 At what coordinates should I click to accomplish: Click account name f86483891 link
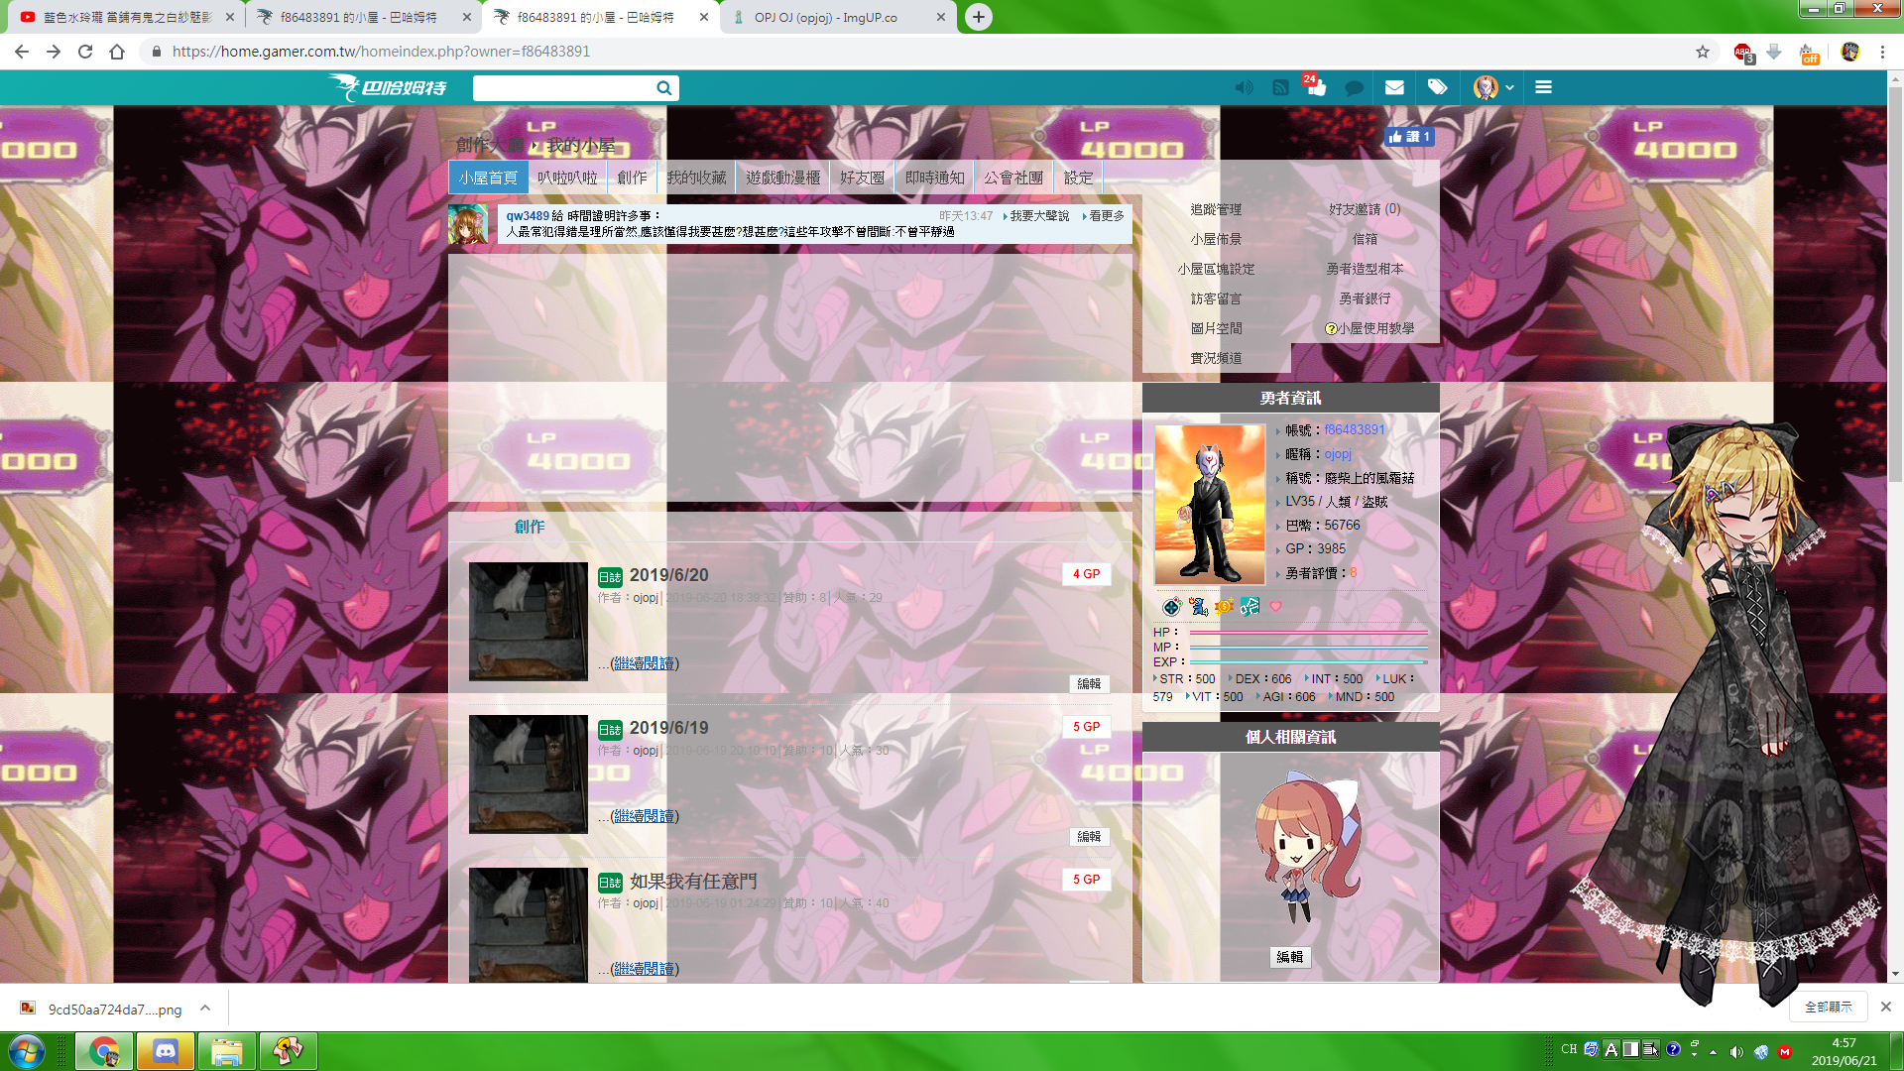(x=1354, y=429)
